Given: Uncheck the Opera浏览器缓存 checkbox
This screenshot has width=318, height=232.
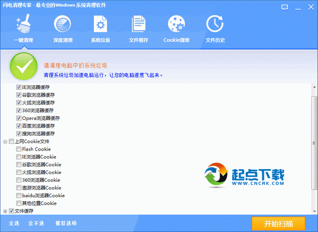Looking at the screenshot, I should coord(19,118).
